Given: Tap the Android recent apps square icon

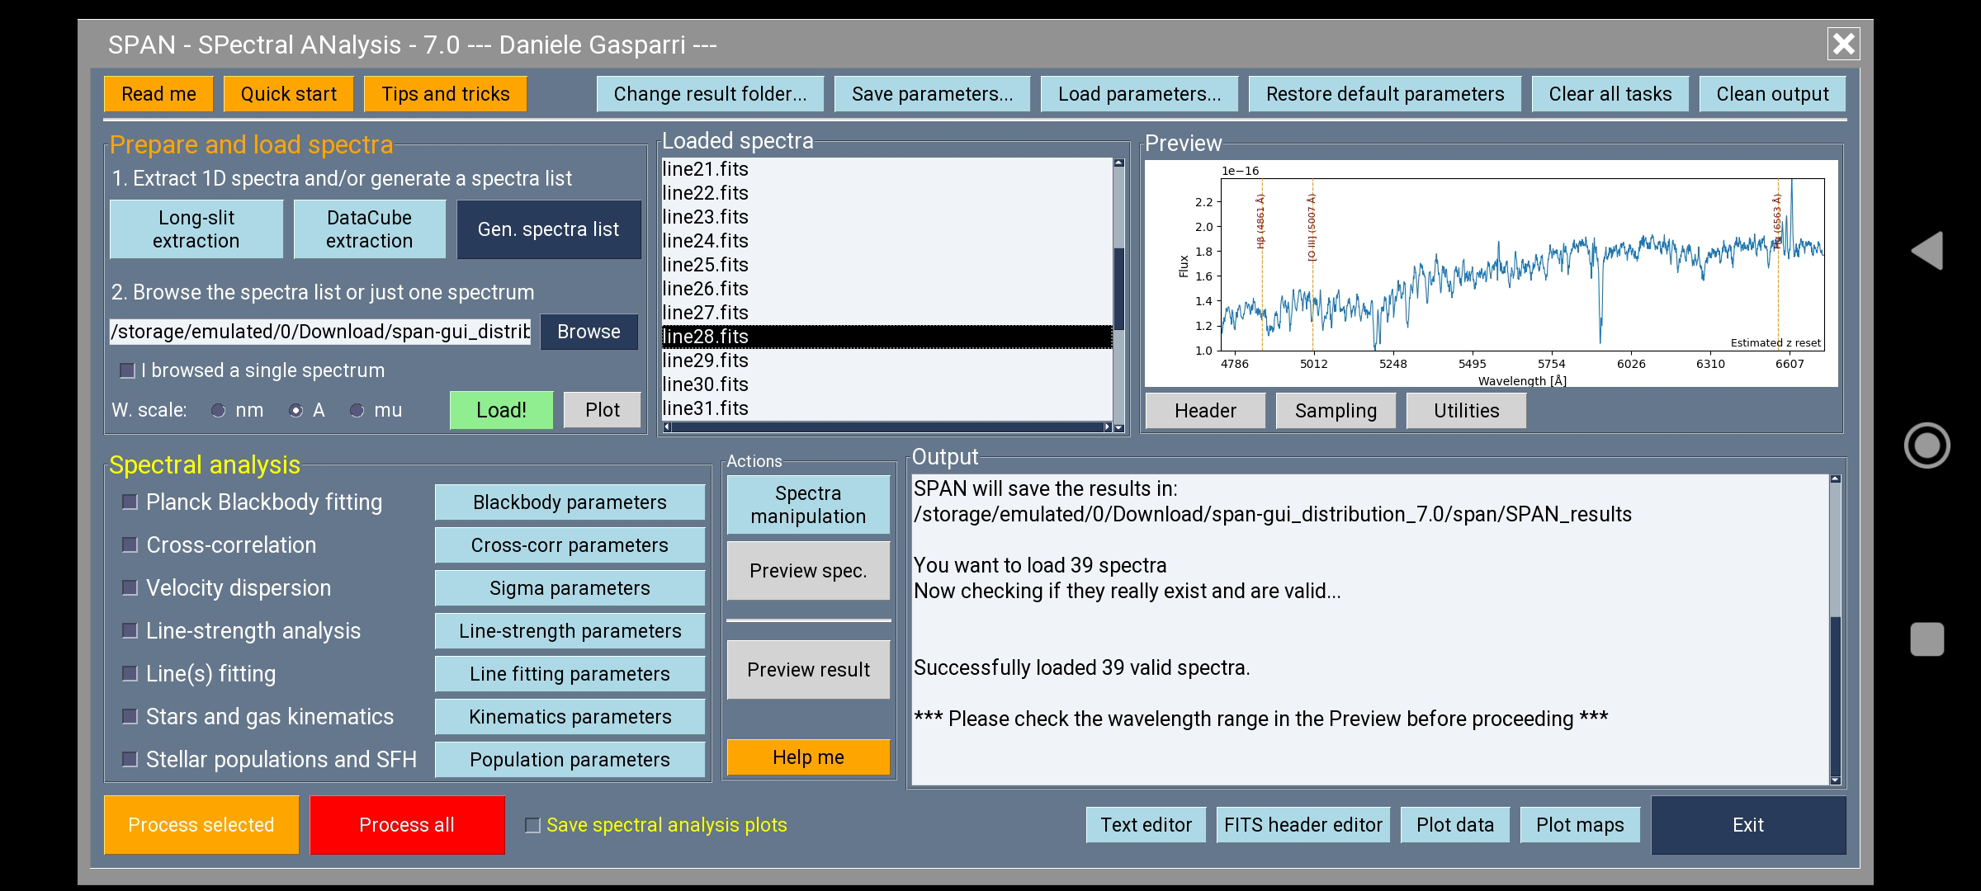Looking at the screenshot, I should (1927, 639).
